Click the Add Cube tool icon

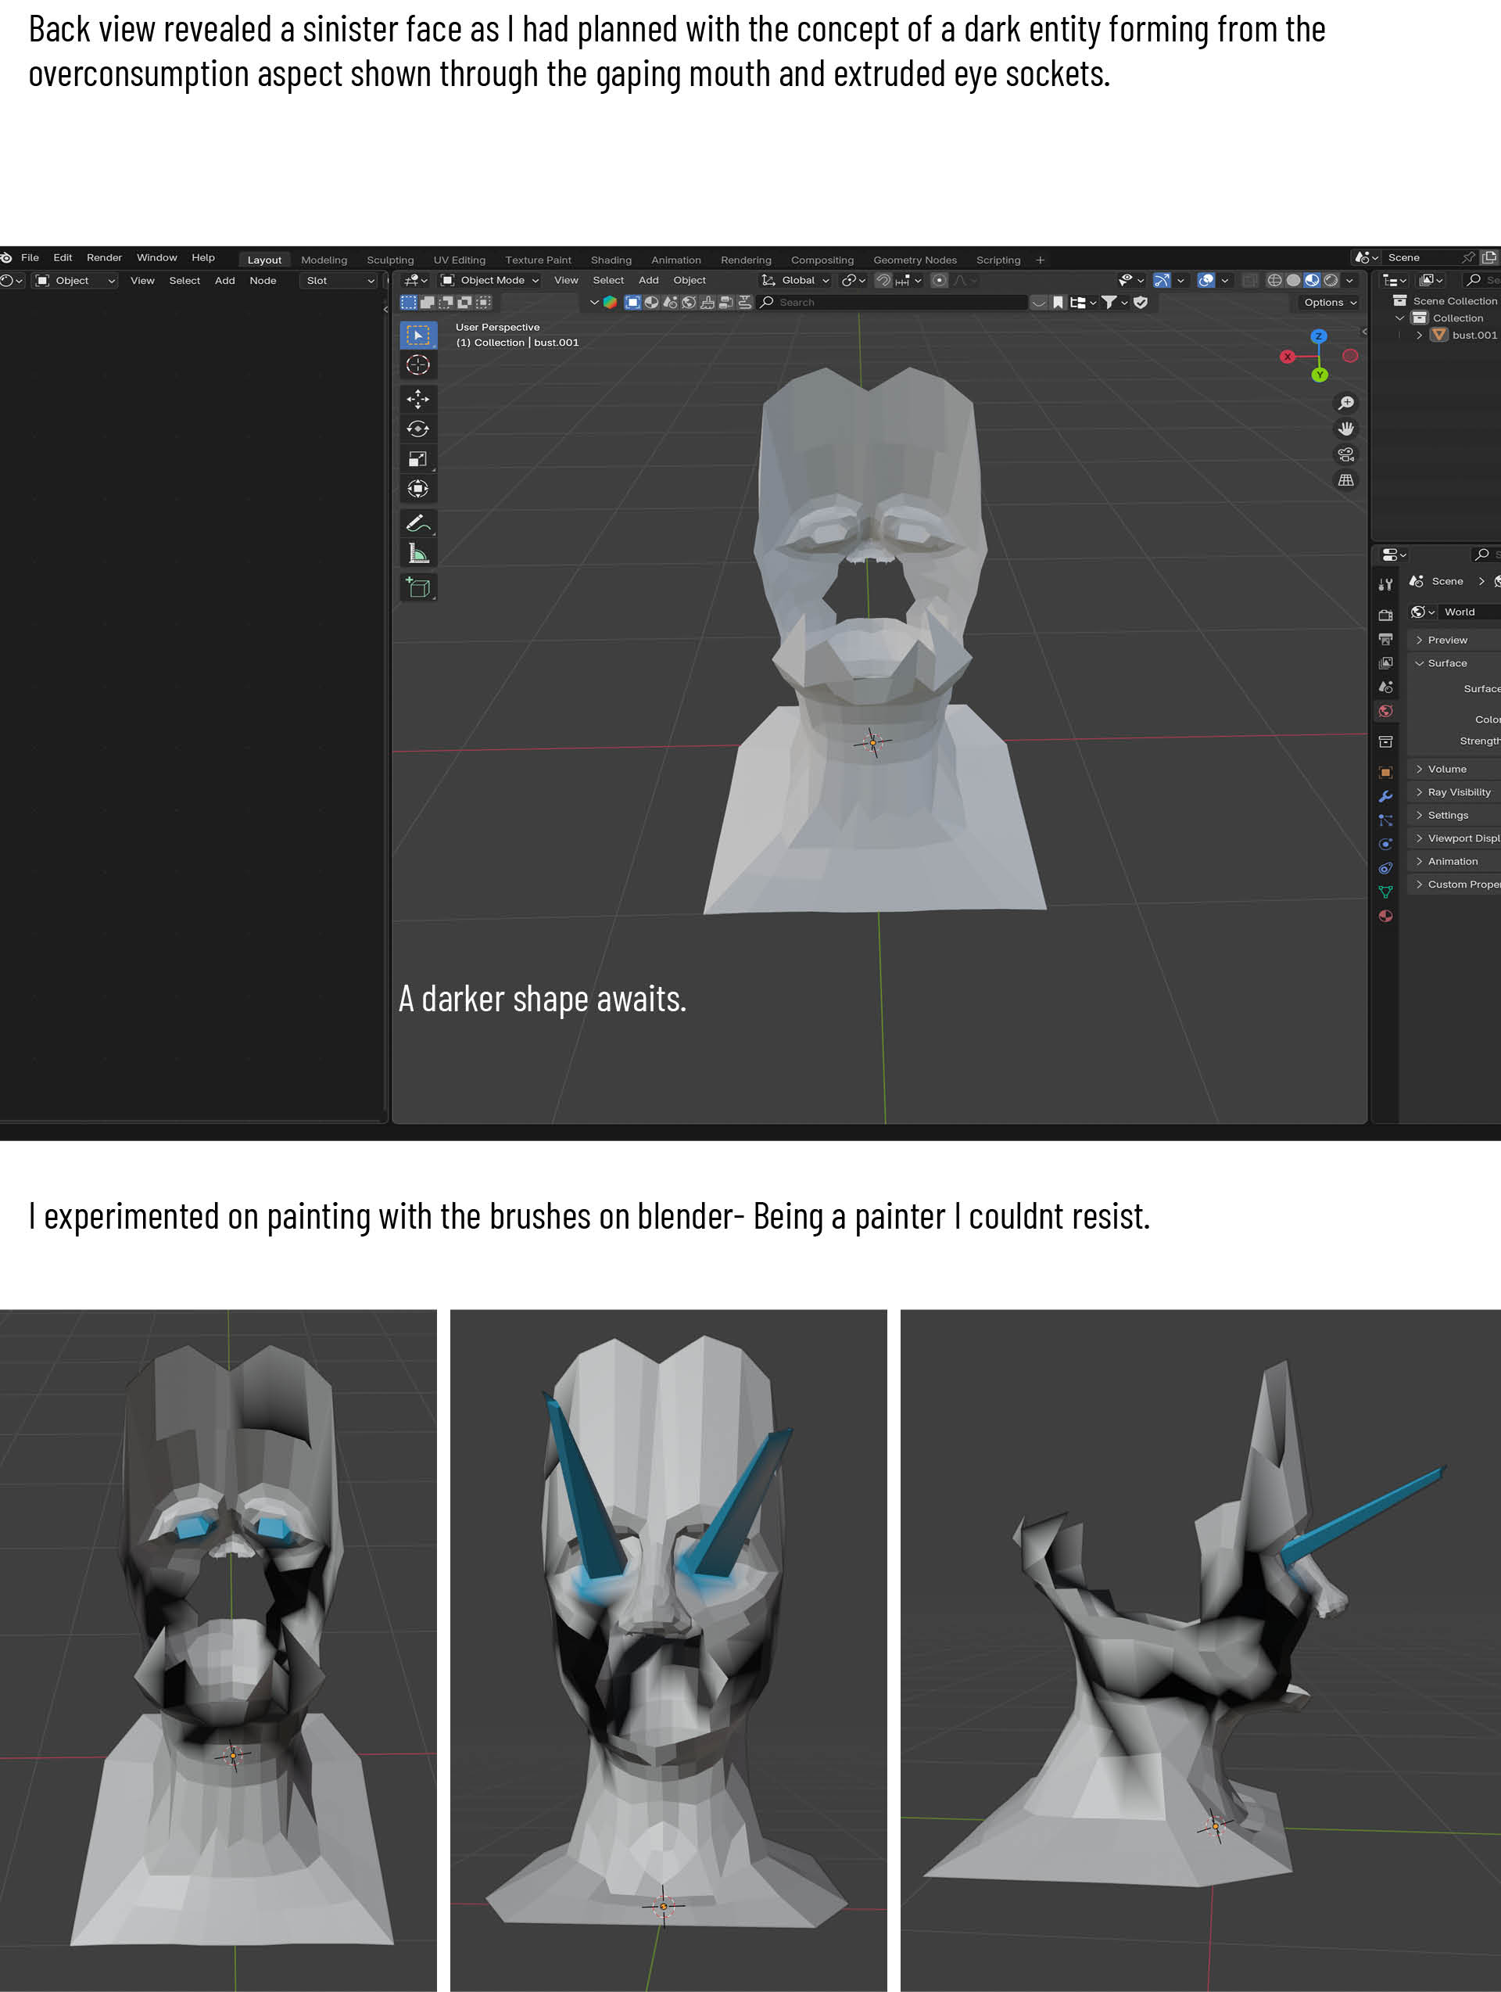tap(417, 588)
